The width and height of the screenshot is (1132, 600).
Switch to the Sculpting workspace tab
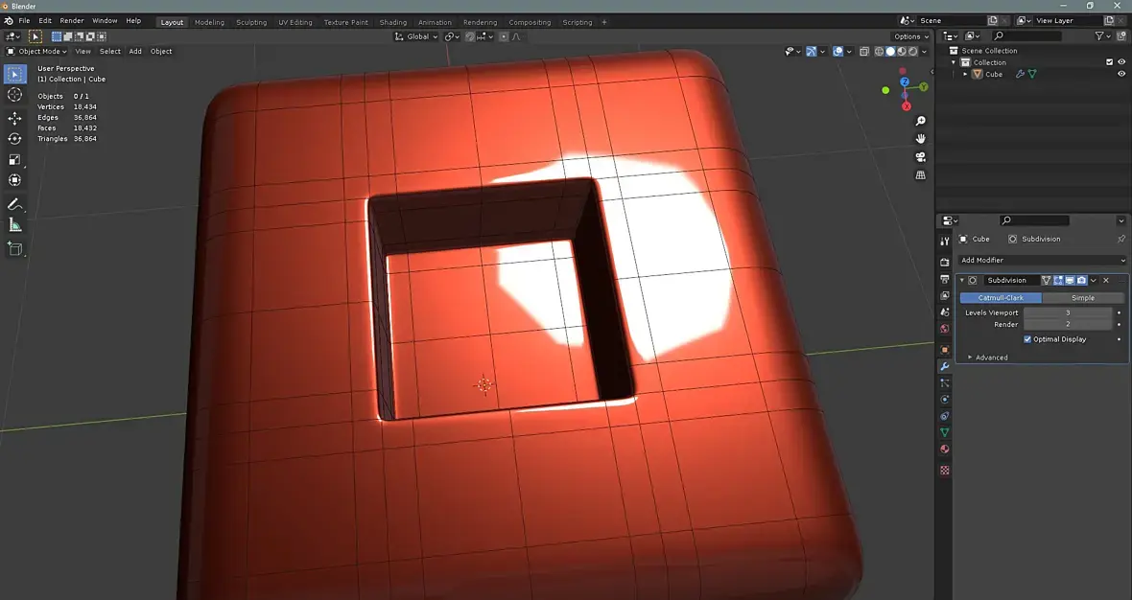click(251, 22)
